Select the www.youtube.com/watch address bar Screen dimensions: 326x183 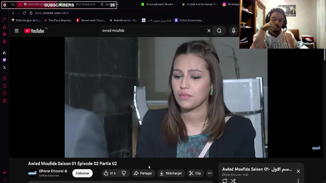click(52, 13)
